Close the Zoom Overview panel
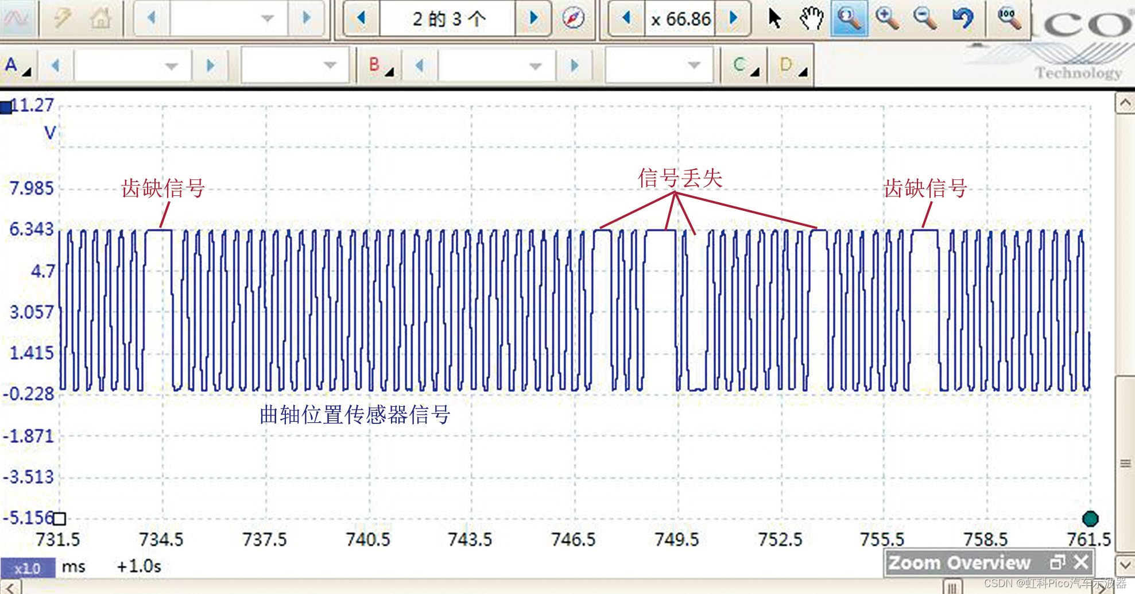 pos(1081,562)
